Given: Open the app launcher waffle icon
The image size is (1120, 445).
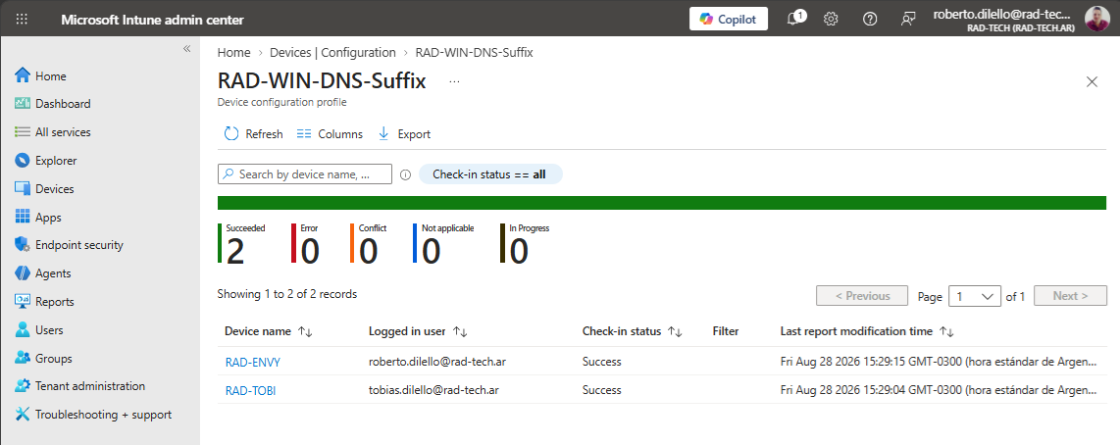Looking at the screenshot, I should [22, 20].
